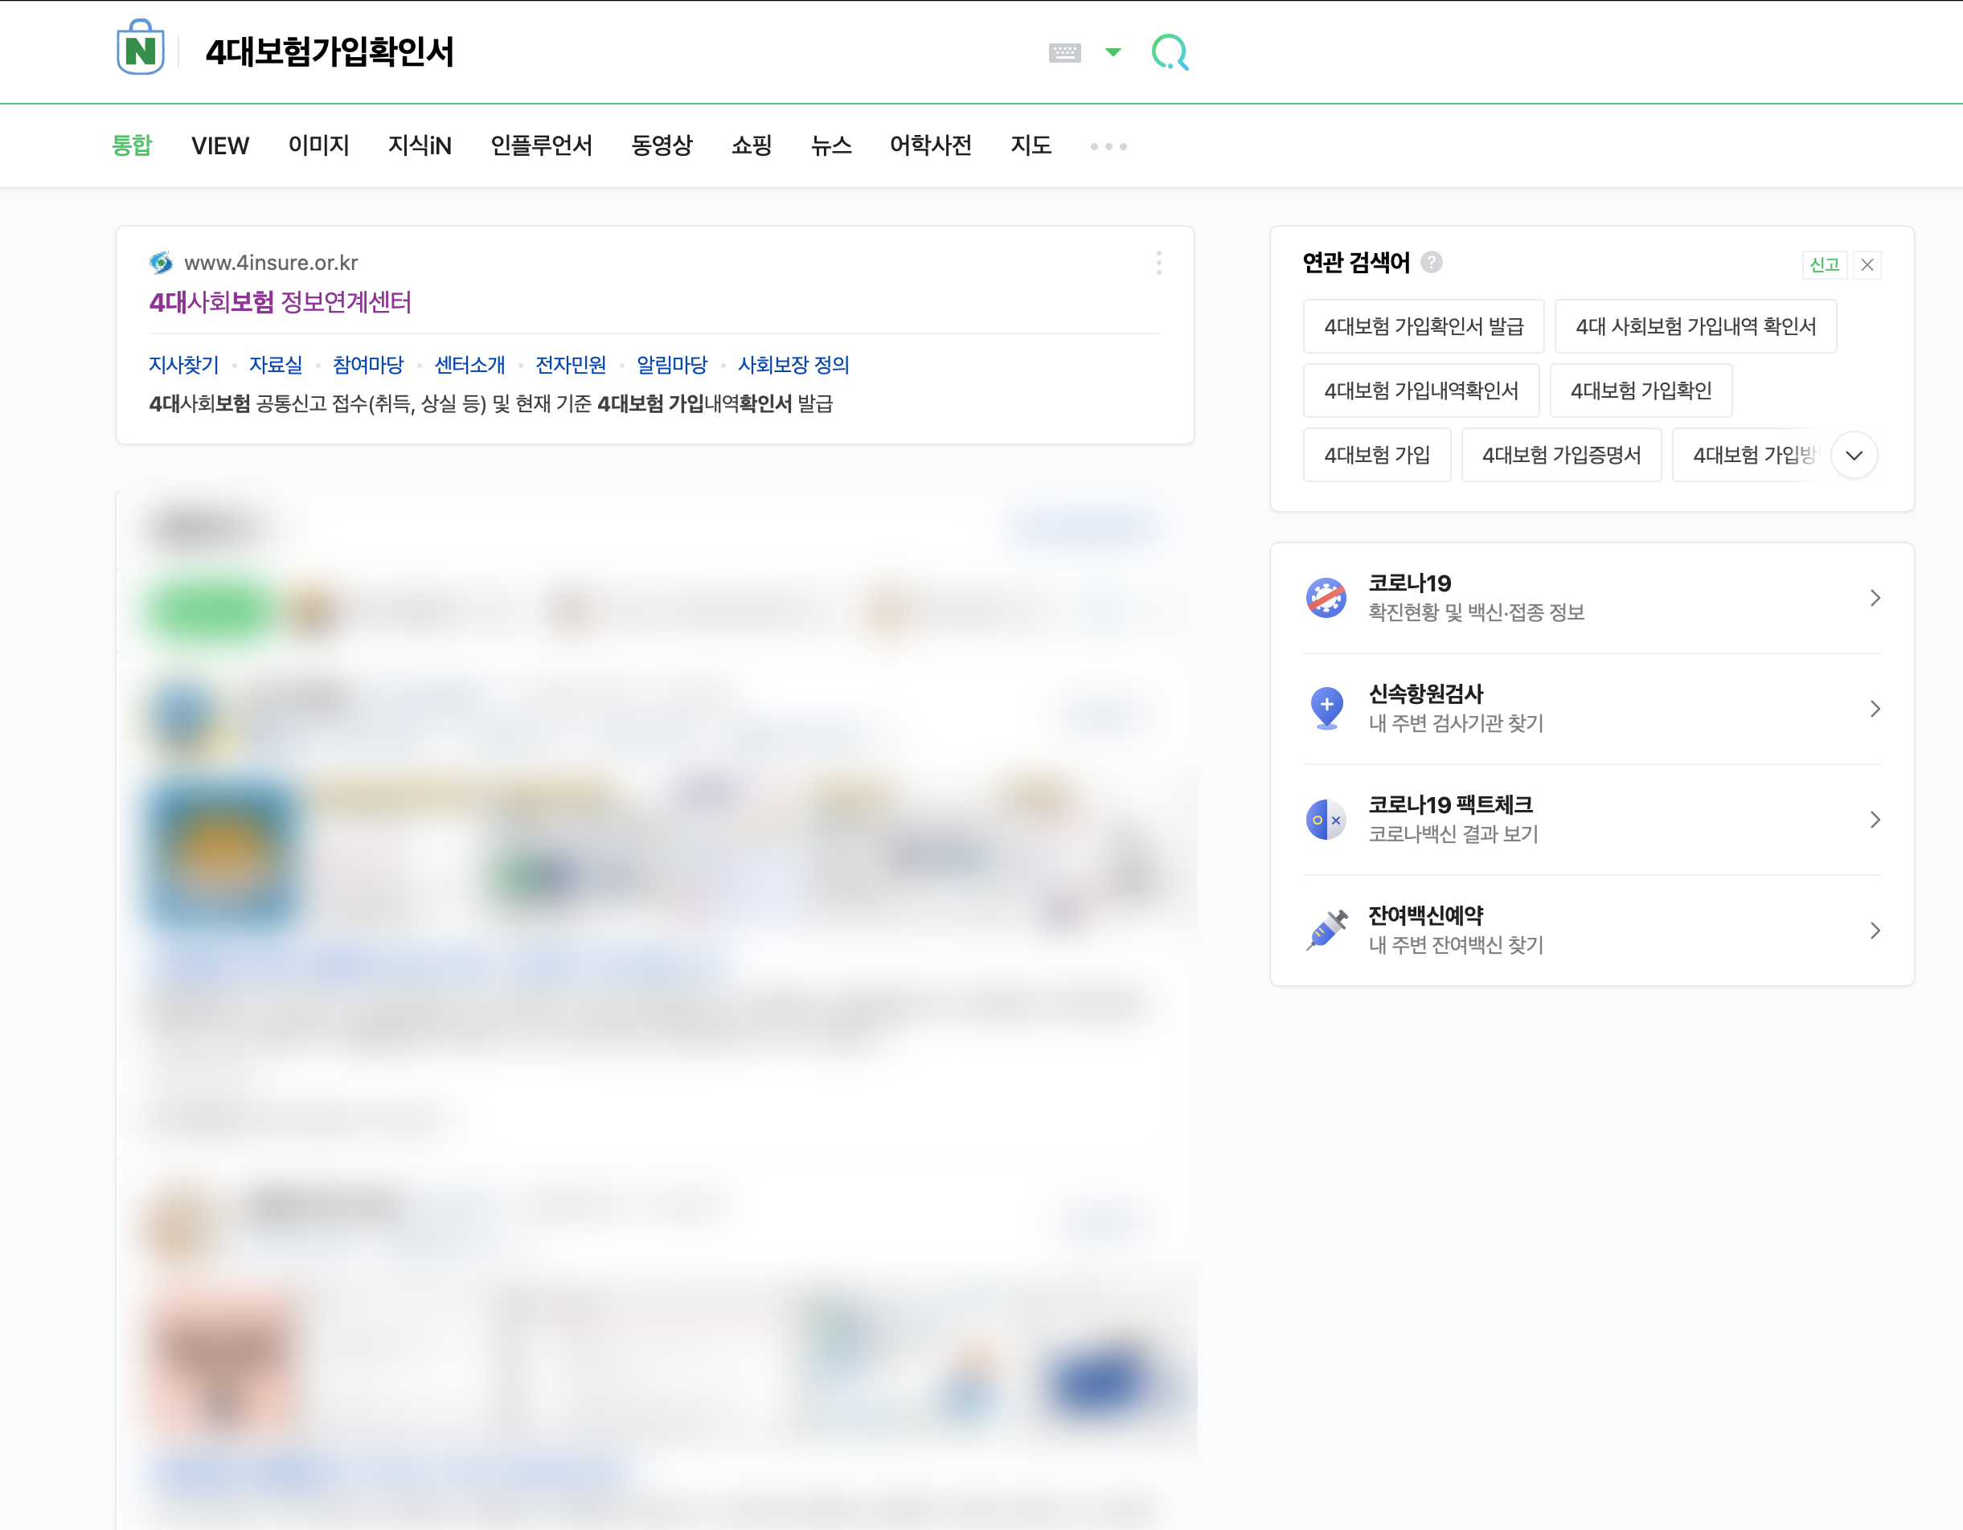Switch to the 지도 tab
This screenshot has height=1530, width=1963.
pyautogui.click(x=1031, y=145)
